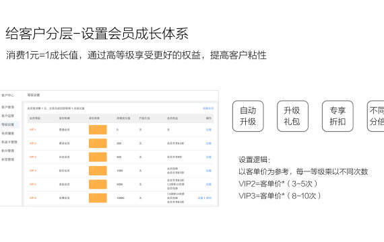Click 设置 link in the VIP4 row

[x=209, y=171]
